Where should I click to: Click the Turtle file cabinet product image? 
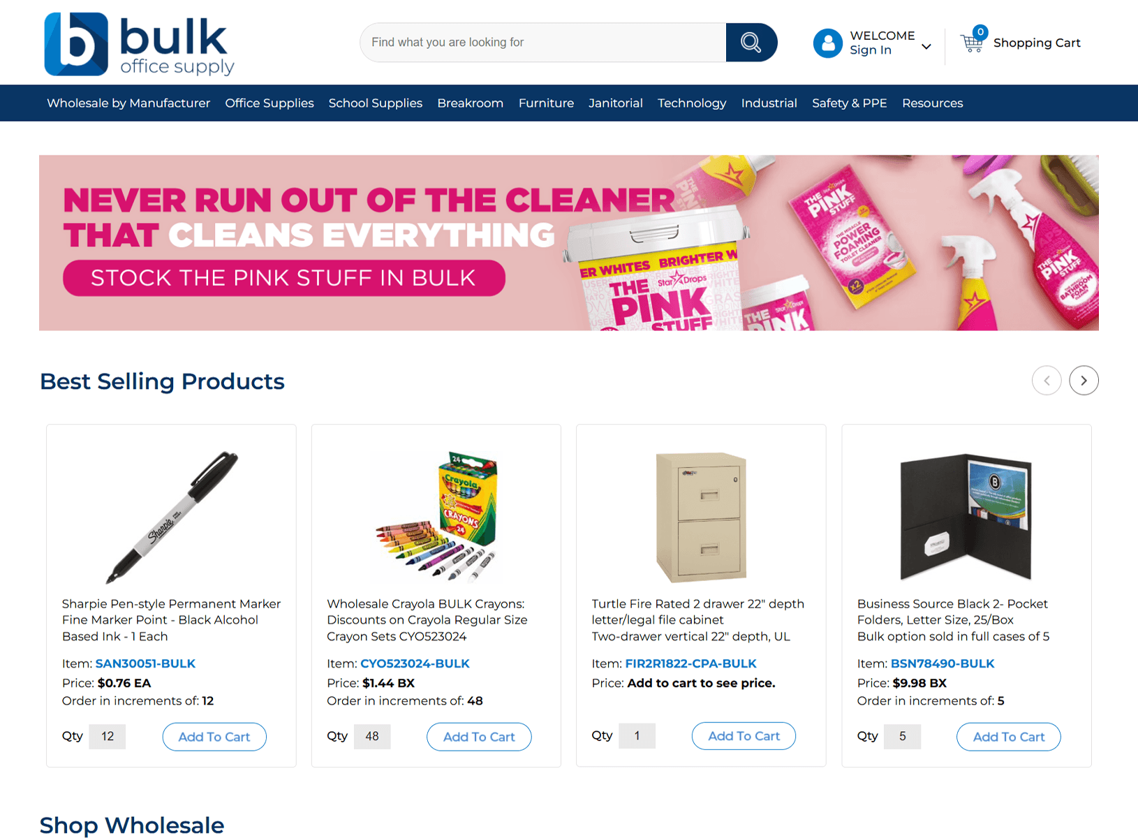(702, 517)
